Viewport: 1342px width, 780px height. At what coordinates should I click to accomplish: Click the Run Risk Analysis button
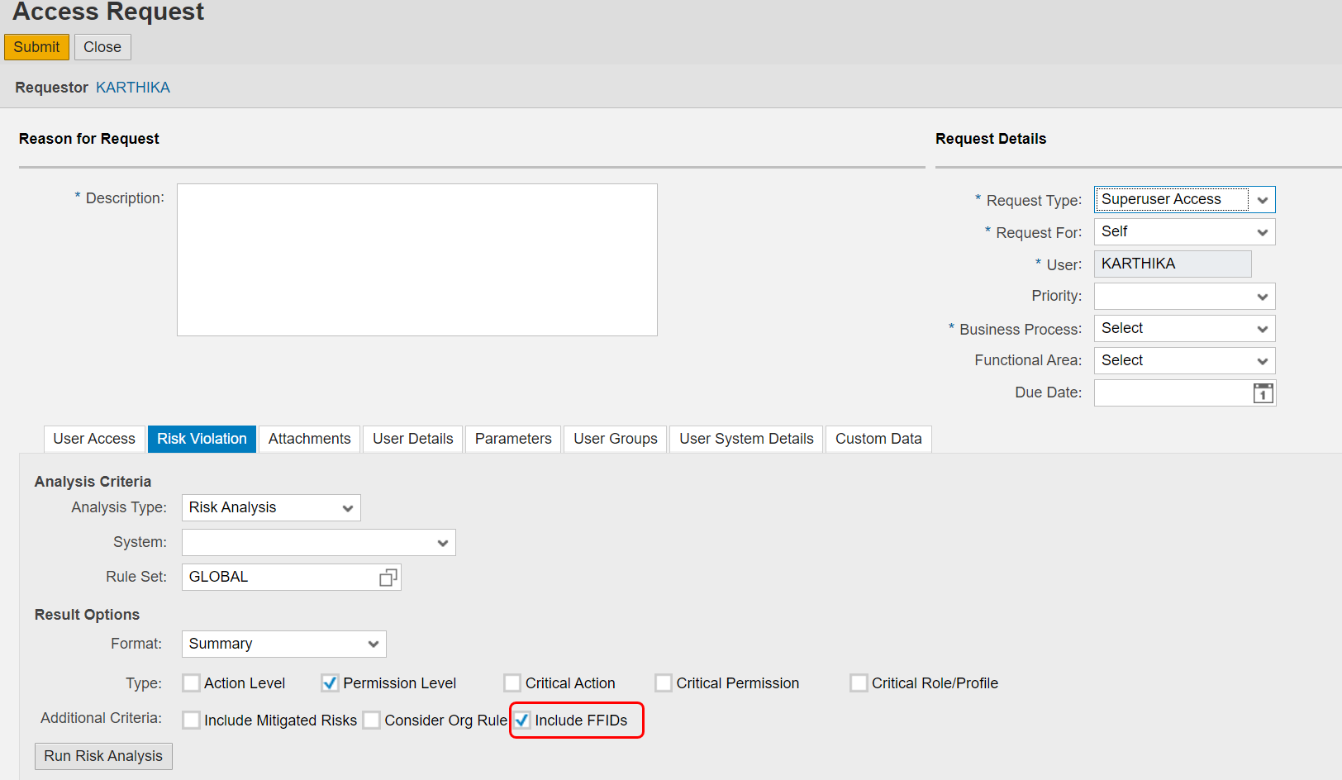pyautogui.click(x=102, y=755)
